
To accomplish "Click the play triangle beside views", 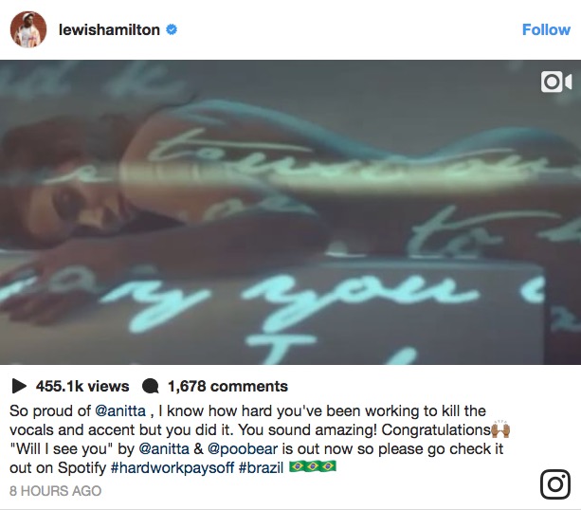I will click(19, 386).
